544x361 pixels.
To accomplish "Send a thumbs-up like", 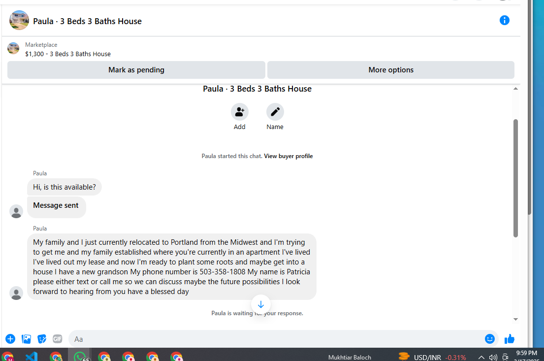I will [510, 339].
